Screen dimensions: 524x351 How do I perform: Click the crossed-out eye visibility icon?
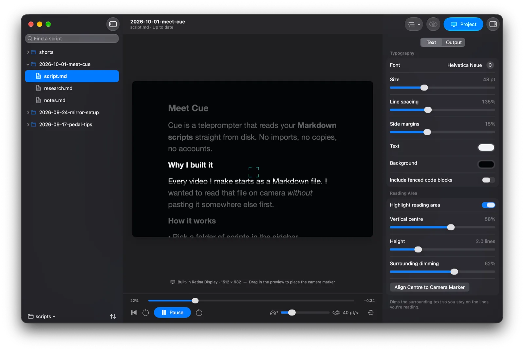(x=433, y=24)
